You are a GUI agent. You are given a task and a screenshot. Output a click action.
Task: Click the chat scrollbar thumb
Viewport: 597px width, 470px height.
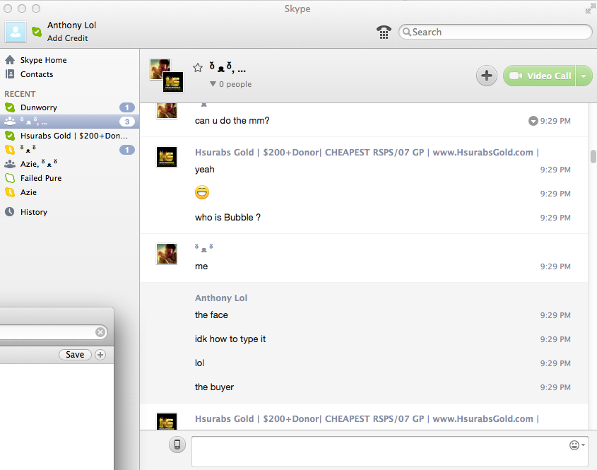click(x=593, y=157)
